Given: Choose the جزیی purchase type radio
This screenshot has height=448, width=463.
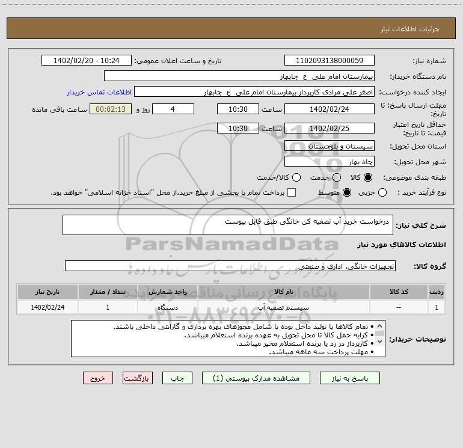Looking at the screenshot, I should click(382, 192).
